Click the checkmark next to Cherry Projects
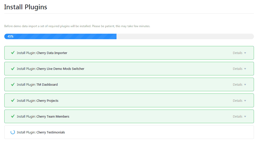Image resolution: width=259 pixels, height=144 pixels. [13, 101]
